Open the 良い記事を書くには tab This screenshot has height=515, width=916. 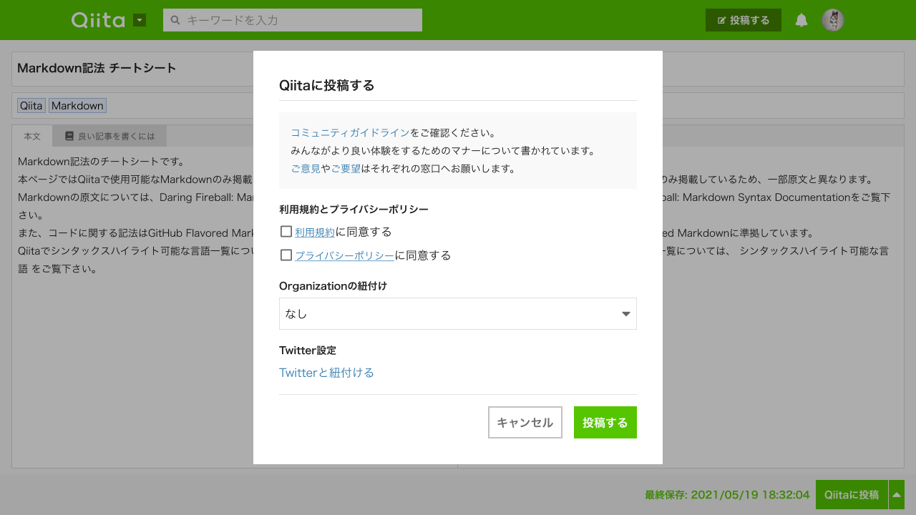point(109,135)
